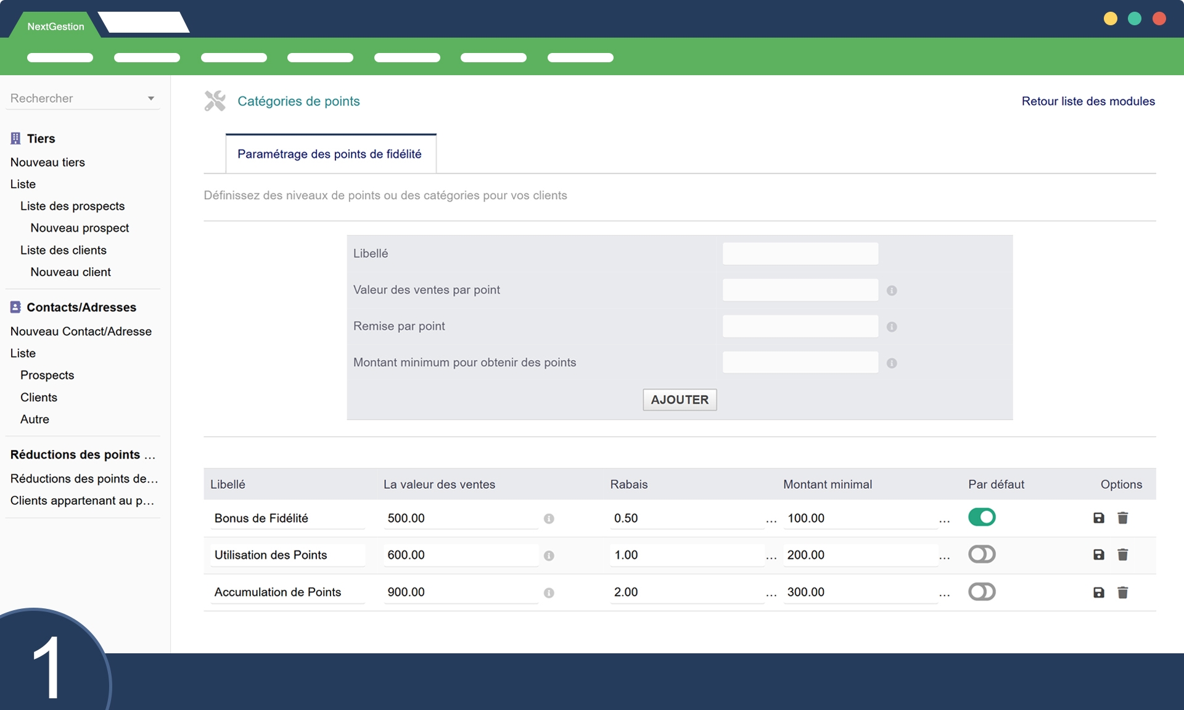Follow Retour liste des modules link

pos(1088,101)
